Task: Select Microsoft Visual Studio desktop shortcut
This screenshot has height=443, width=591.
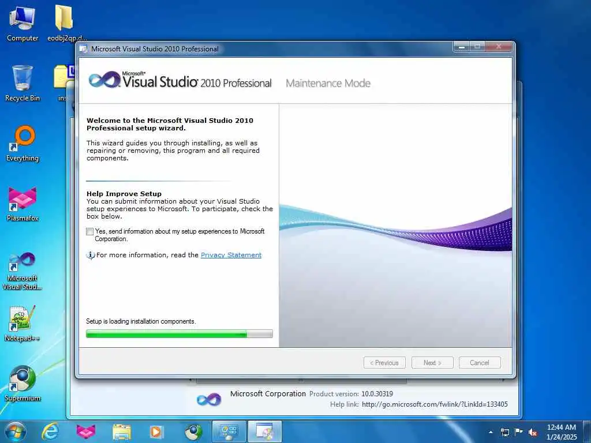Action: [23, 271]
